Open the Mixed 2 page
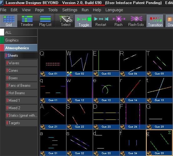 pyautogui.click(x=22, y=108)
